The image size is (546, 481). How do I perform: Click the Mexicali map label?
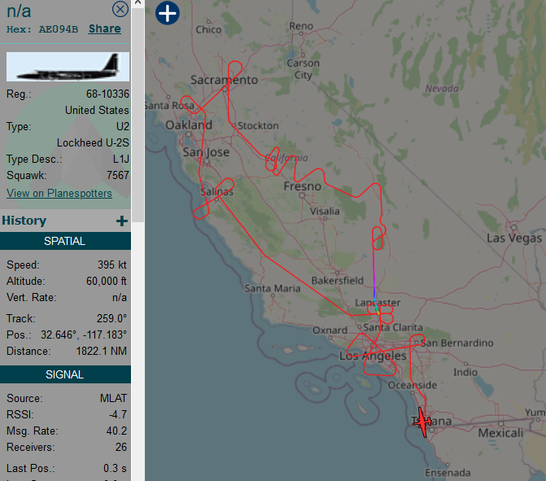point(500,433)
